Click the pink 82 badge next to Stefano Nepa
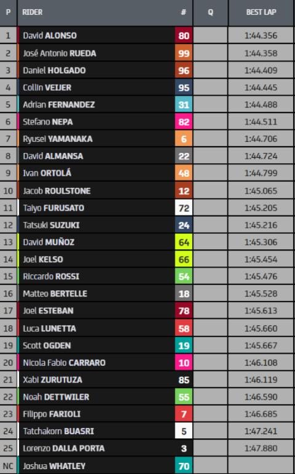 184,122
